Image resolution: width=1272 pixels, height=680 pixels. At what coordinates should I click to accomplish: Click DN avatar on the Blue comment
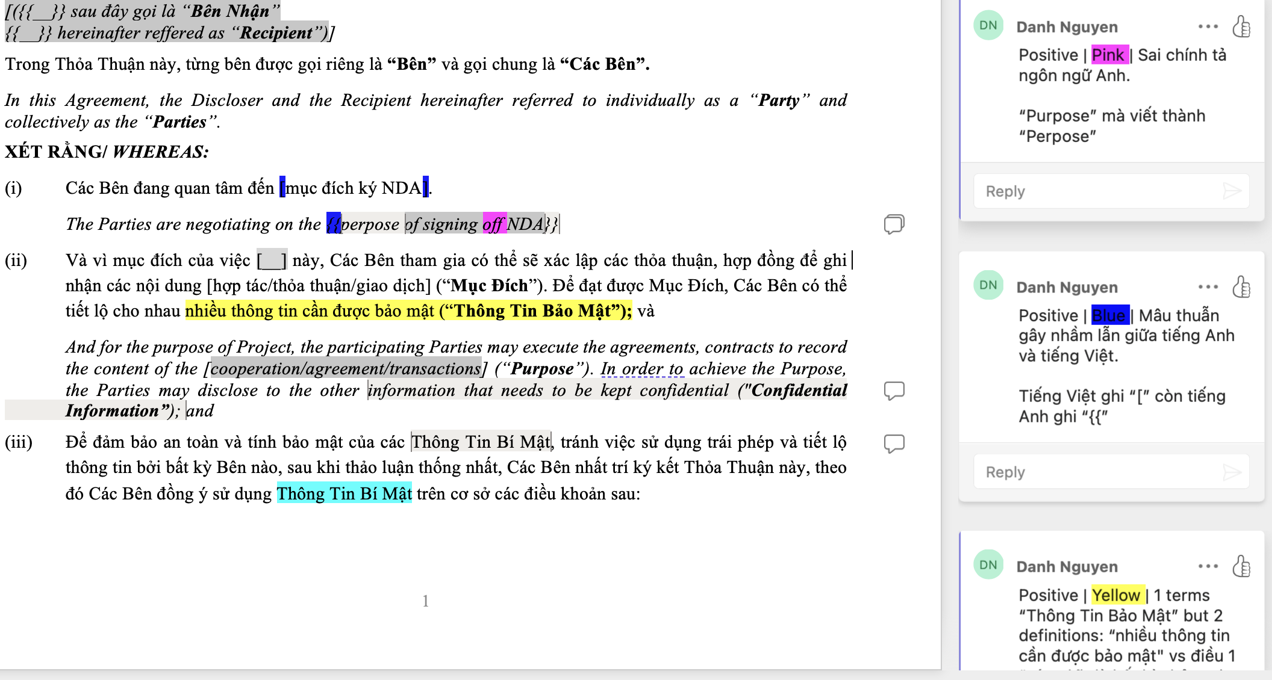(988, 286)
